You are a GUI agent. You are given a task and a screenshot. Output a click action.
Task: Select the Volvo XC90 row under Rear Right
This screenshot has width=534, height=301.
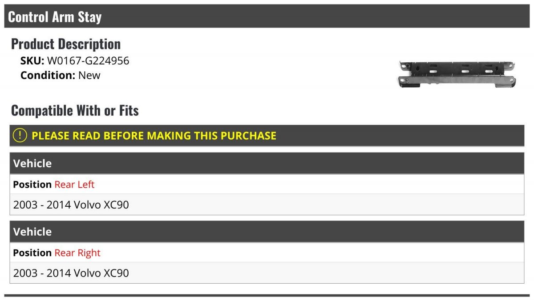267,273
